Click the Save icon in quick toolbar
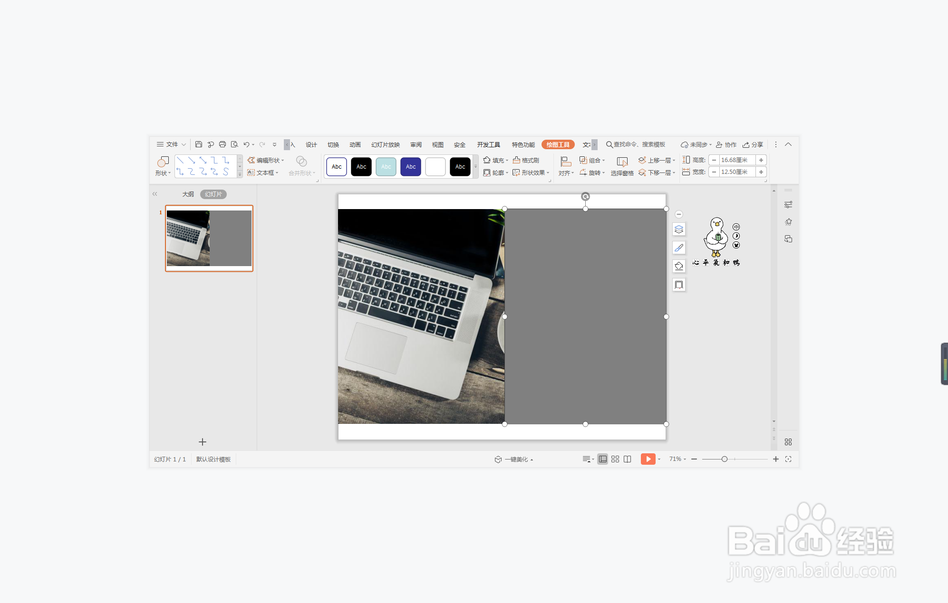The image size is (948, 603). (199, 144)
